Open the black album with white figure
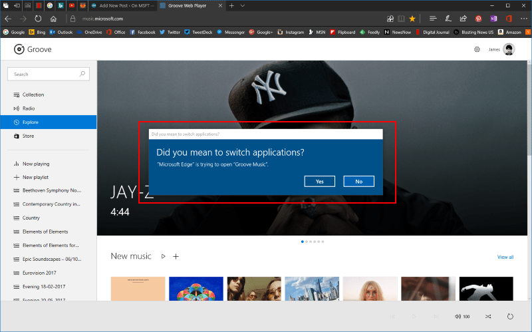Image resolution: width=532 pixels, height=332 pixels. coord(486,289)
